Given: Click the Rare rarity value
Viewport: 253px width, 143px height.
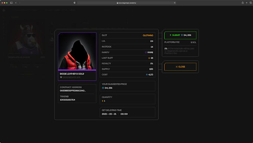Looking at the screenshot, I should coord(149,52).
